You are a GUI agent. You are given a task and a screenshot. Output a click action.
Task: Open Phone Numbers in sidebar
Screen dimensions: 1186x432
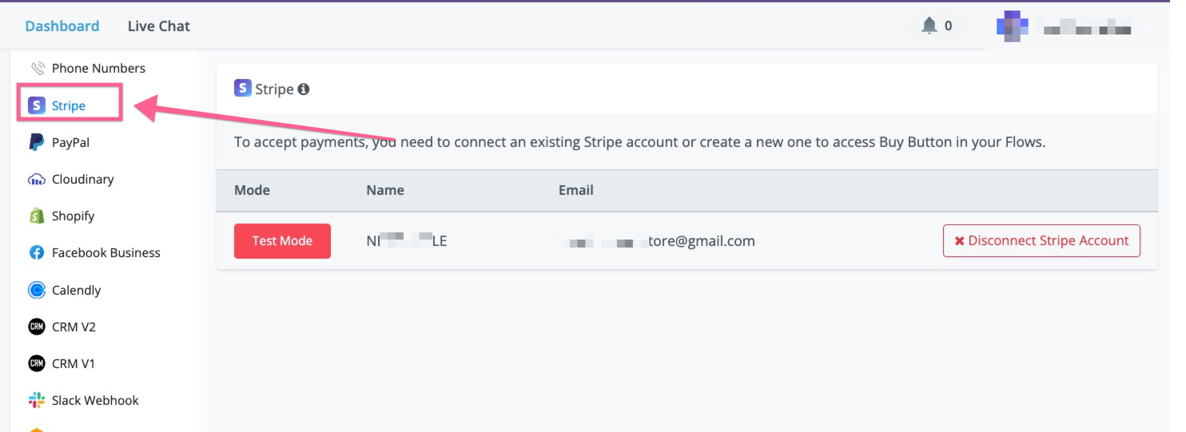coord(98,68)
